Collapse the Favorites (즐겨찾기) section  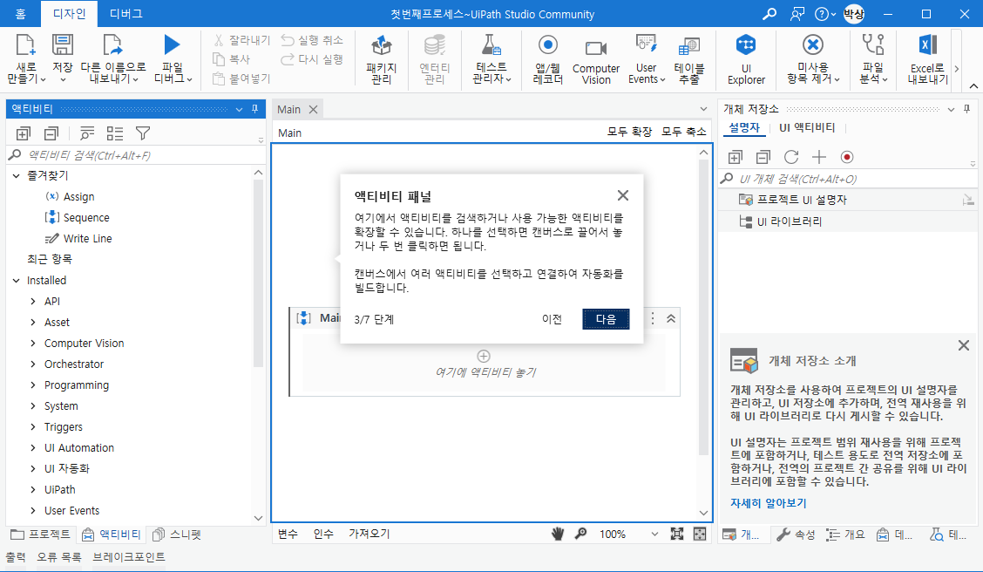point(17,175)
